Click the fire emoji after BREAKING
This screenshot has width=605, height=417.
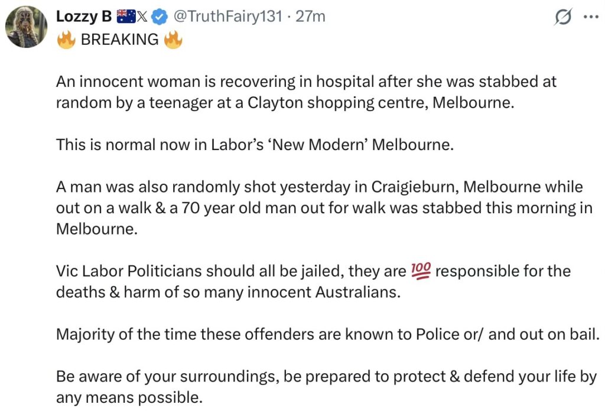[x=173, y=40]
